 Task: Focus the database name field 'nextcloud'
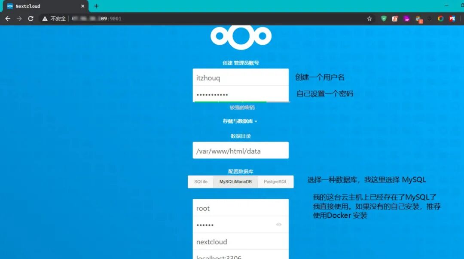click(241, 241)
